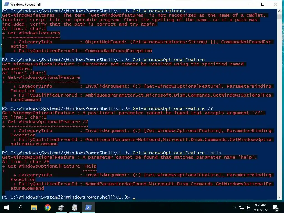The width and height of the screenshot is (284, 213).
Task: Click the error mentioning argument '/?'
Action: point(134,113)
